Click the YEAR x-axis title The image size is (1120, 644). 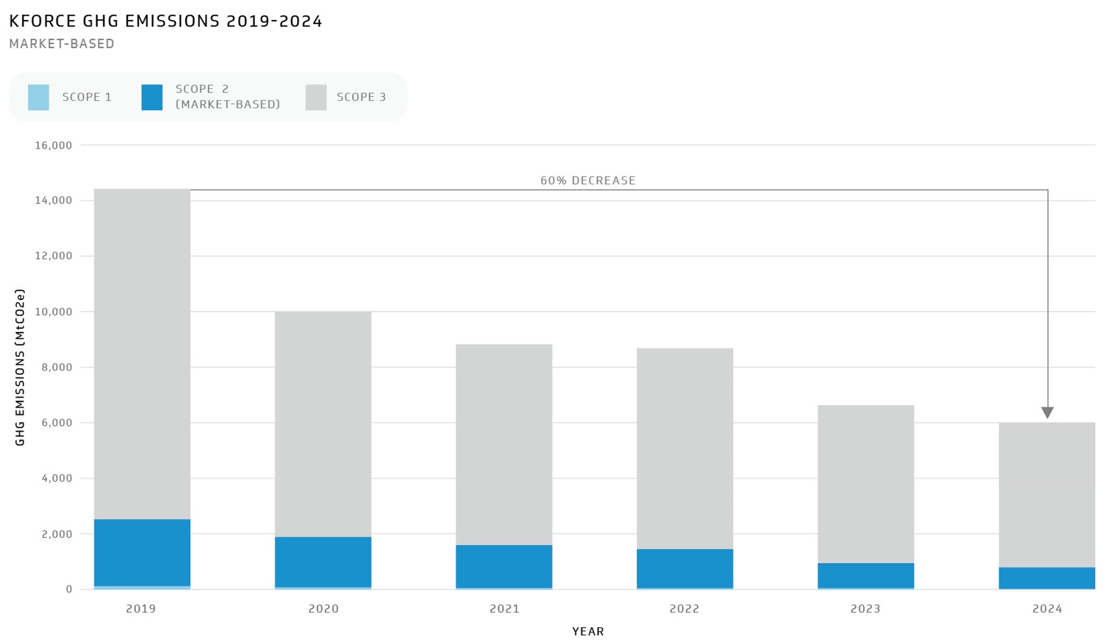point(587,632)
